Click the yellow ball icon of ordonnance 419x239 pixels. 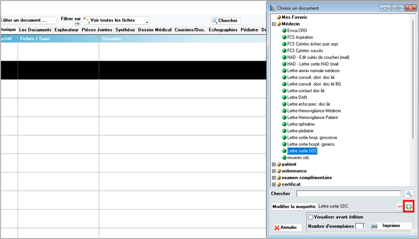pos(279,171)
